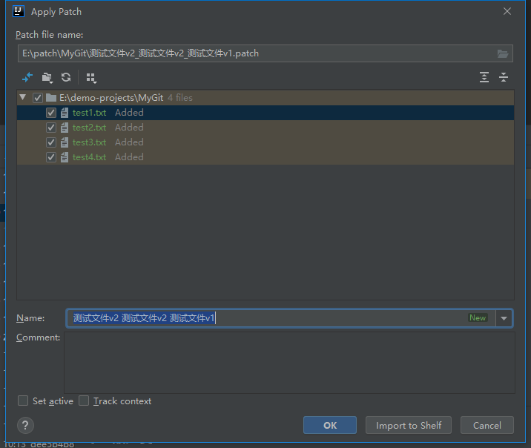Close the Apply Patch dialog
Viewport: 531px width, 448px height.
click(x=507, y=12)
